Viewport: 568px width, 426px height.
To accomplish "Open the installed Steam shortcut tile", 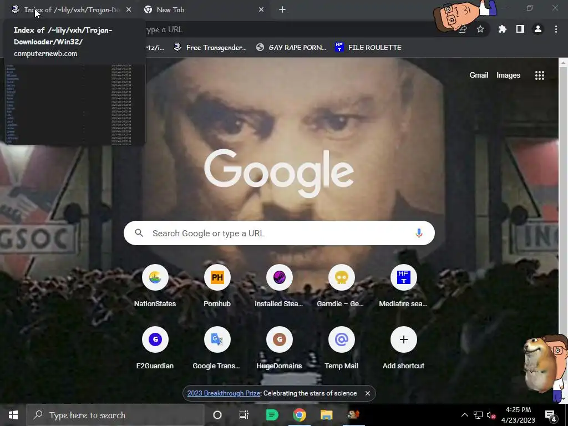I will pos(279,278).
